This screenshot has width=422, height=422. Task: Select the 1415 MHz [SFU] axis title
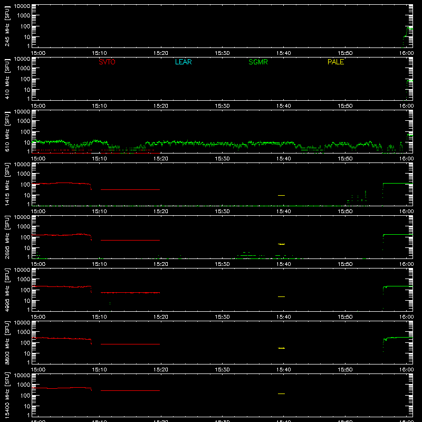pyautogui.click(x=7, y=184)
